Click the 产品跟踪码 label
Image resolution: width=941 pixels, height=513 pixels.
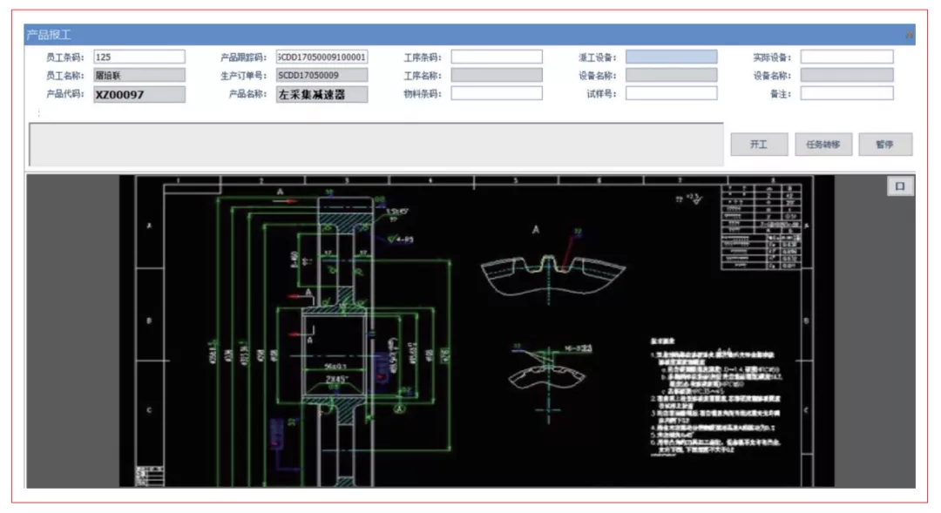coord(243,57)
